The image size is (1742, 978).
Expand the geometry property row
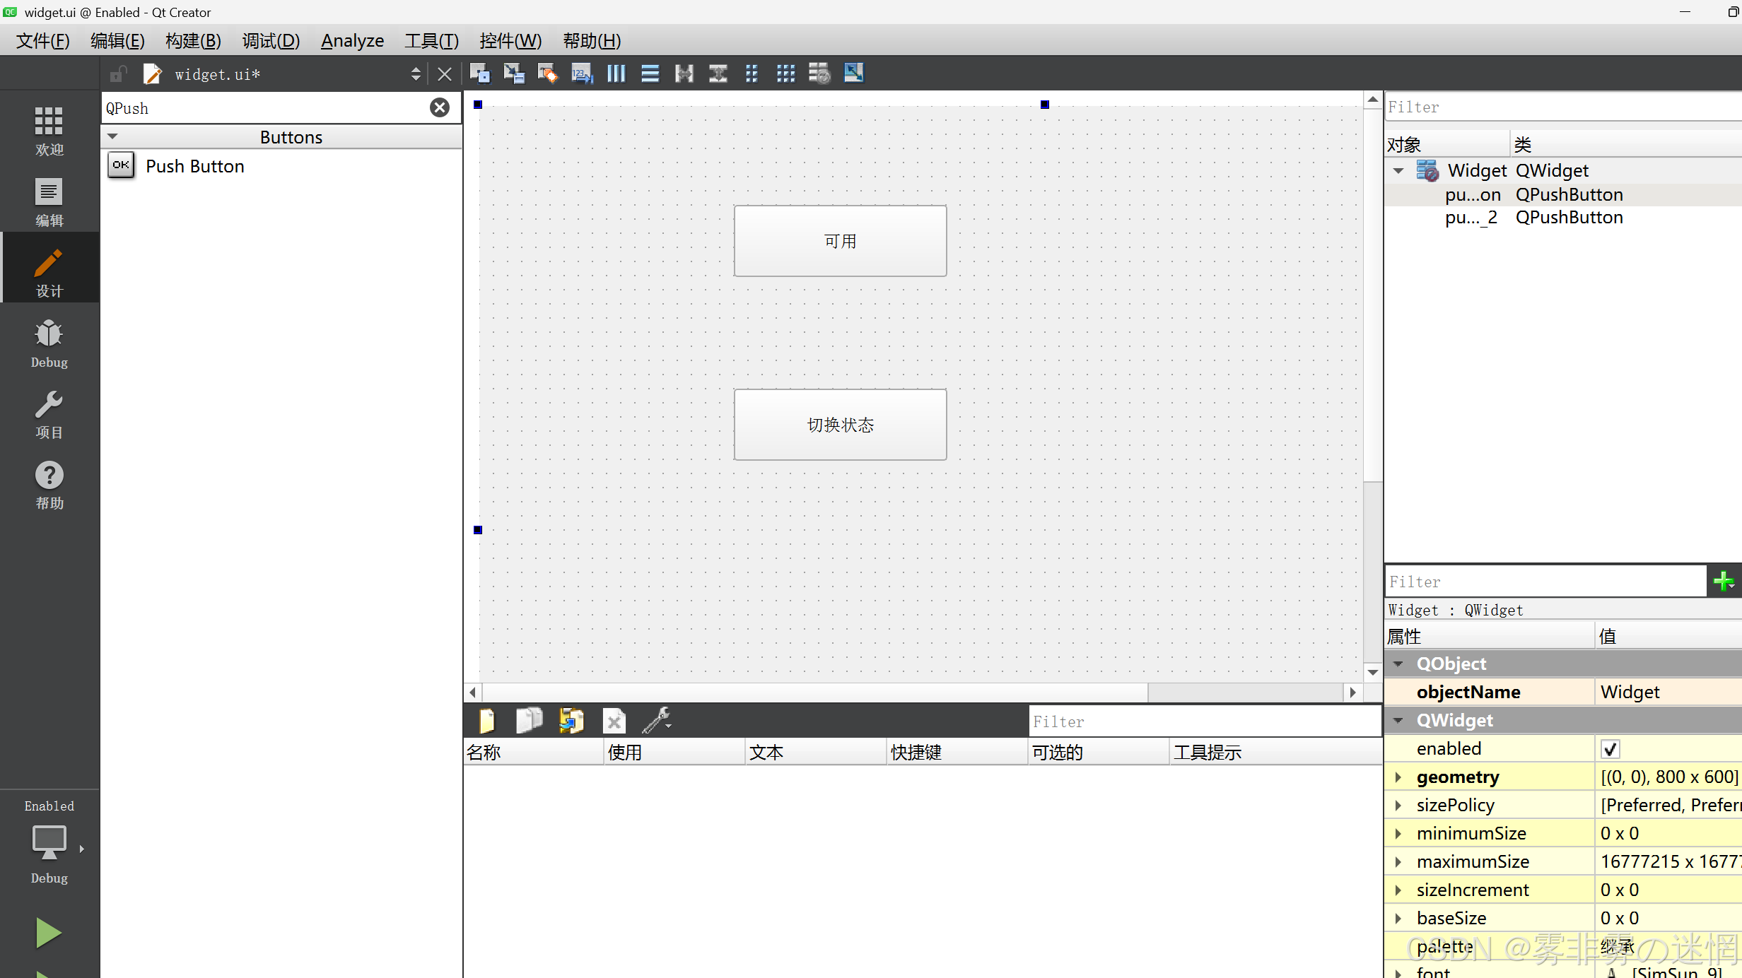pos(1398,777)
